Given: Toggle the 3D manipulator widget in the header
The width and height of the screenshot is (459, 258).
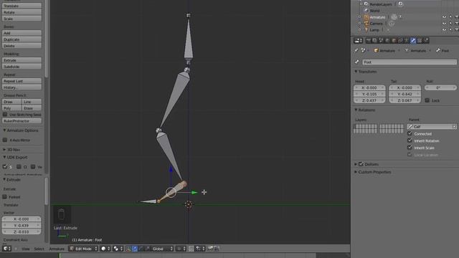Looking at the screenshot, I should coord(128,249).
